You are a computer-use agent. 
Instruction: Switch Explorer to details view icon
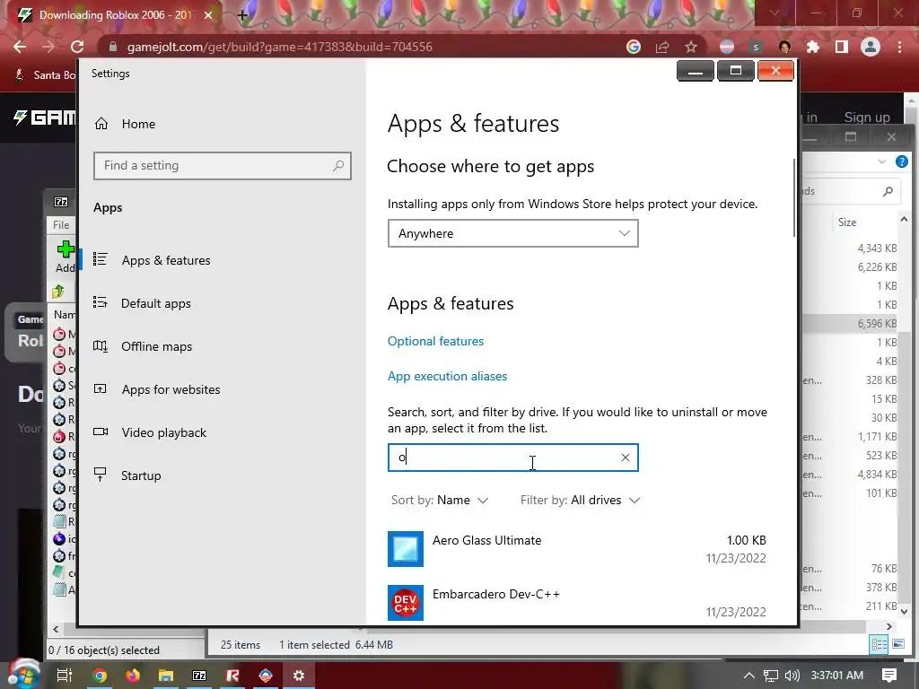click(x=880, y=644)
